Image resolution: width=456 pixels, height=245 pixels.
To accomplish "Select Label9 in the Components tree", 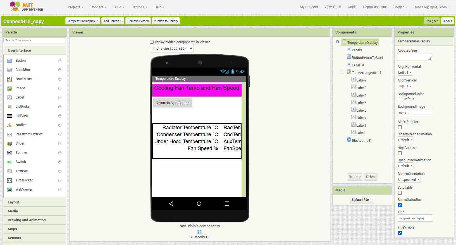I will 357,50.
